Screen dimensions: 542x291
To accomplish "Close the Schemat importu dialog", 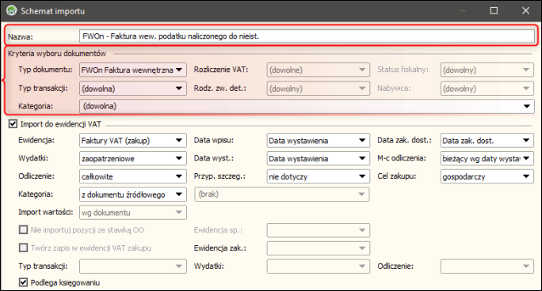I will 525,11.
